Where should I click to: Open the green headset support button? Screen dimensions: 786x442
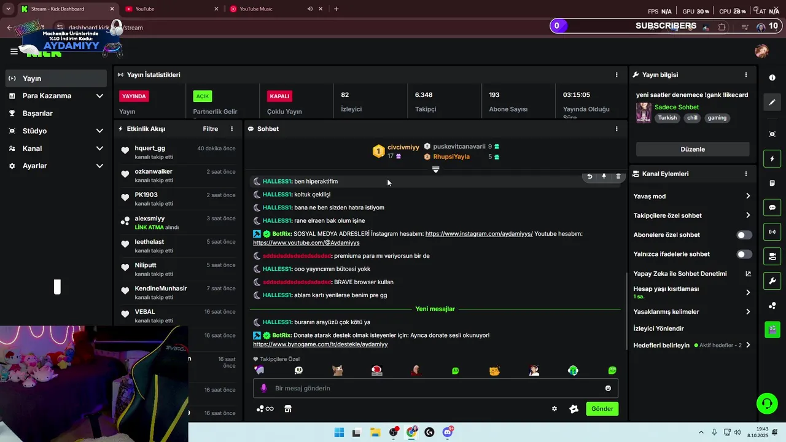tap(766, 403)
